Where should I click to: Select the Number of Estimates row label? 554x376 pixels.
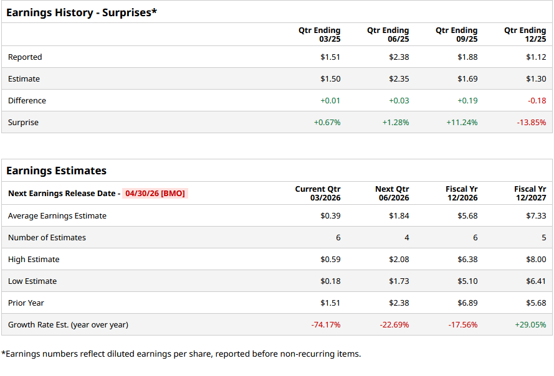(x=47, y=238)
